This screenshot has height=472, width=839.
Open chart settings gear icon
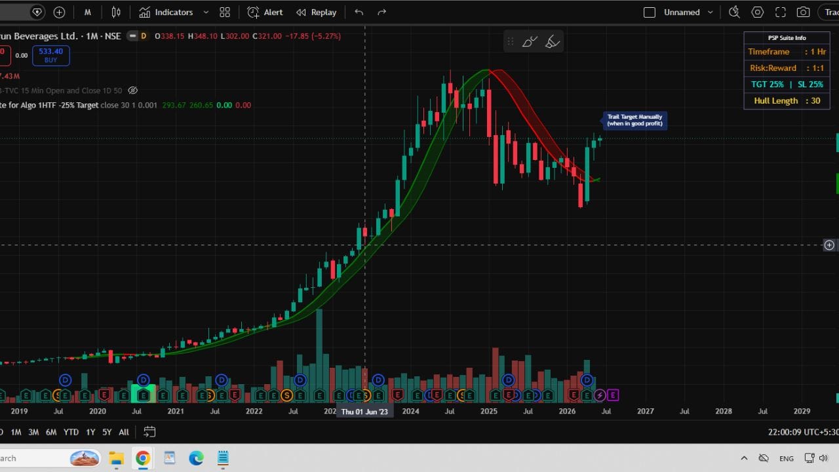[x=758, y=12]
